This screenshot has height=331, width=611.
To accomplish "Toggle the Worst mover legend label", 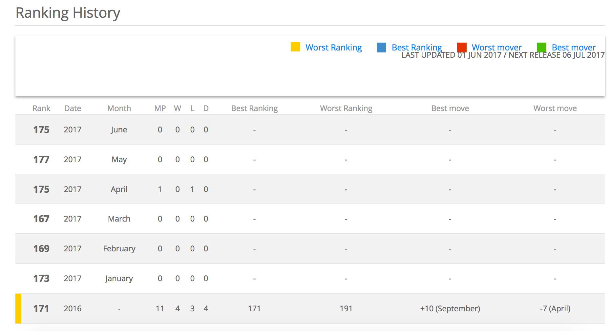I will tap(496, 48).
